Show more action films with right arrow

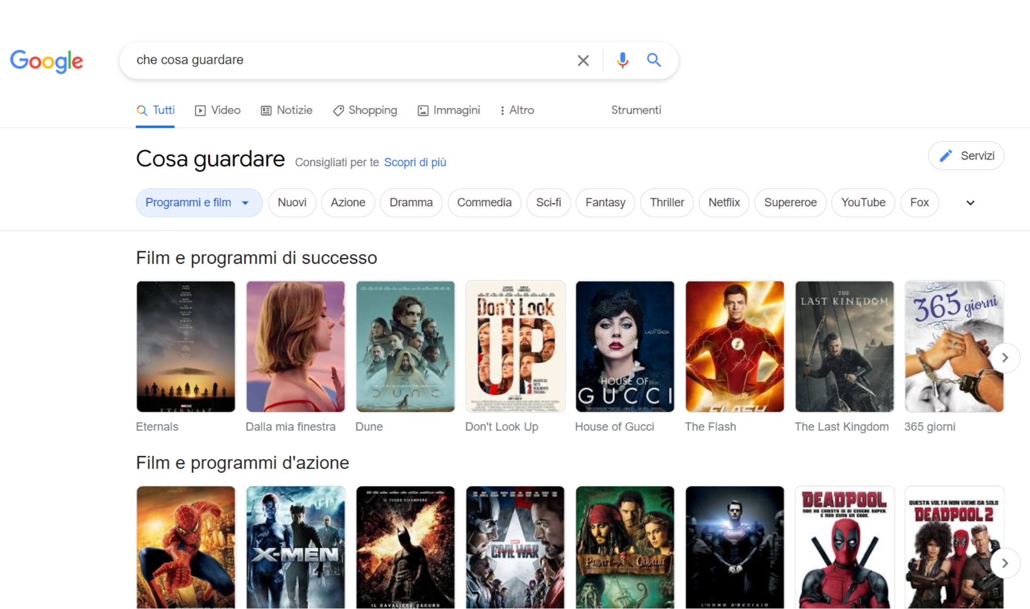tap(1005, 563)
